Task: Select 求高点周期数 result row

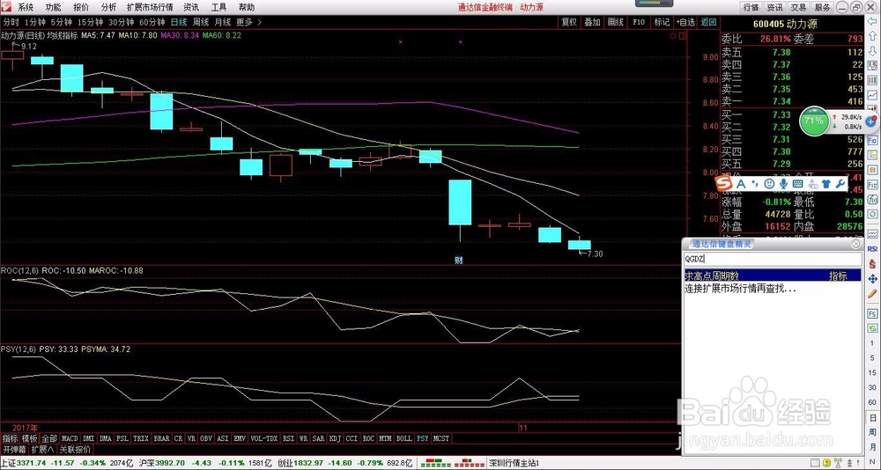Action: tap(773, 275)
